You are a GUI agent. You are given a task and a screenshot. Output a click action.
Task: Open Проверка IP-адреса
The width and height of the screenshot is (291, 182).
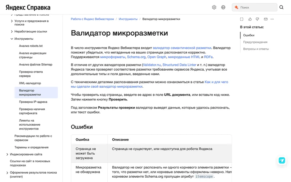33,102
